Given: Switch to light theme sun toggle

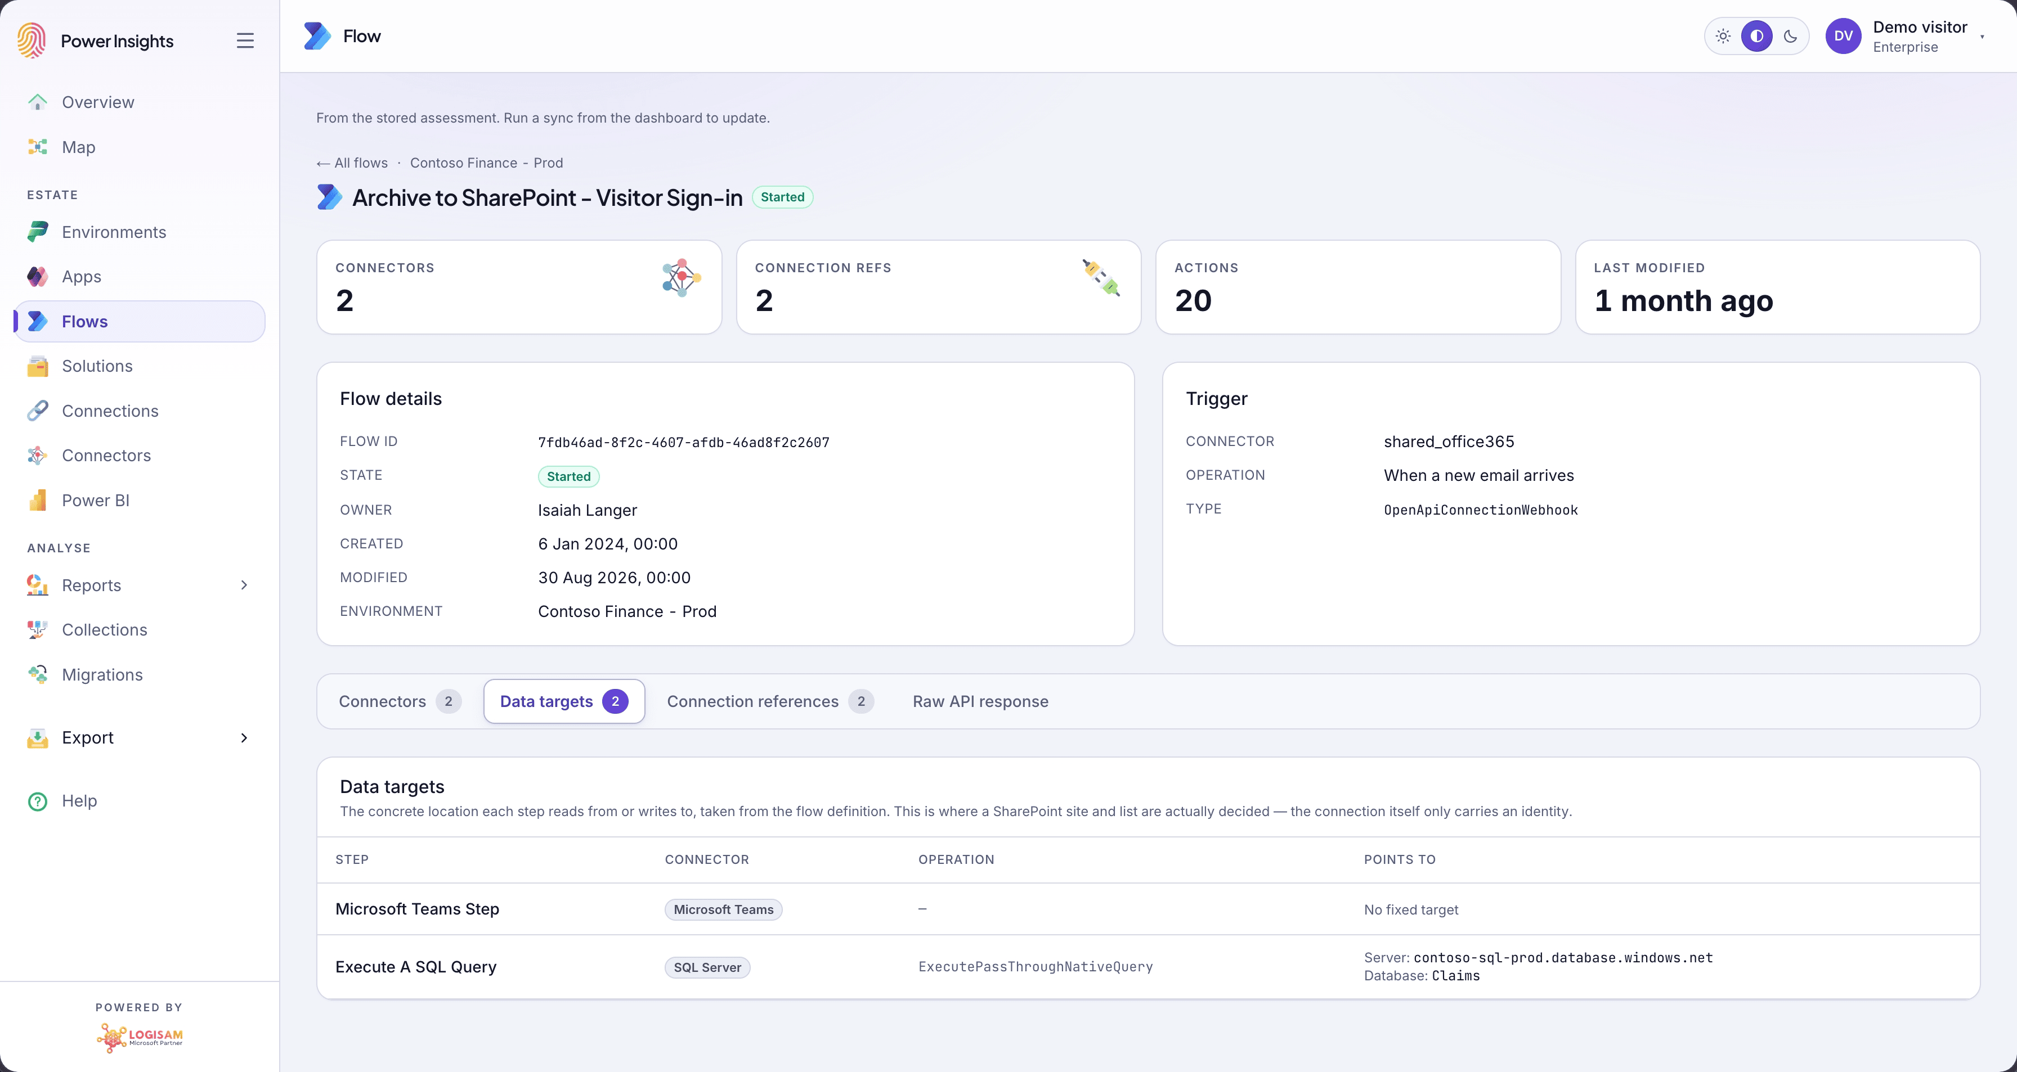Looking at the screenshot, I should (1723, 36).
